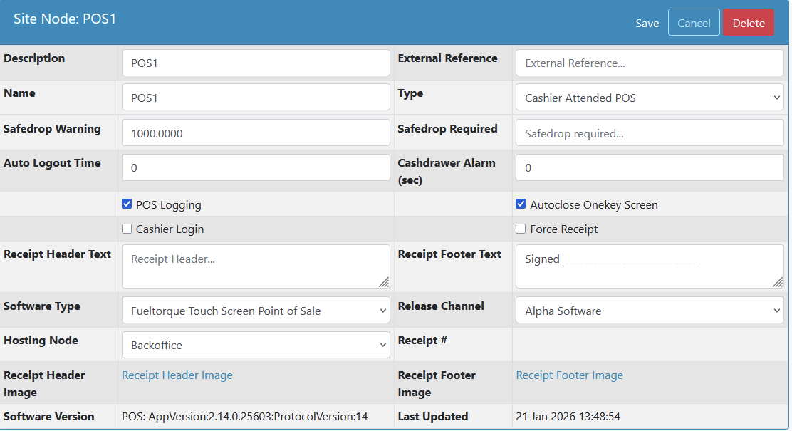Grab the Receipt Header Text resize handle

tap(384, 282)
